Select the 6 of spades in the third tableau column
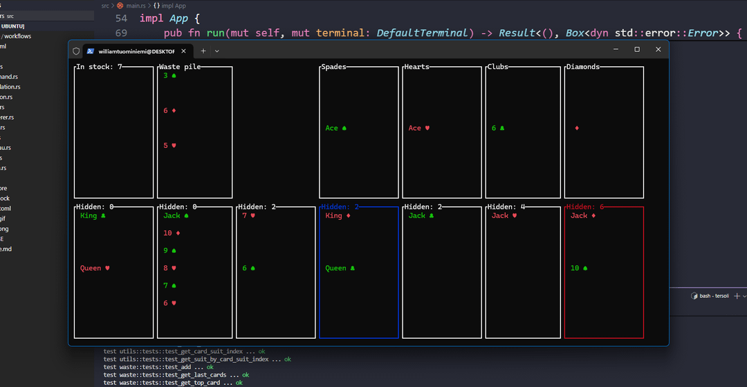The width and height of the screenshot is (747, 387). pos(249,268)
